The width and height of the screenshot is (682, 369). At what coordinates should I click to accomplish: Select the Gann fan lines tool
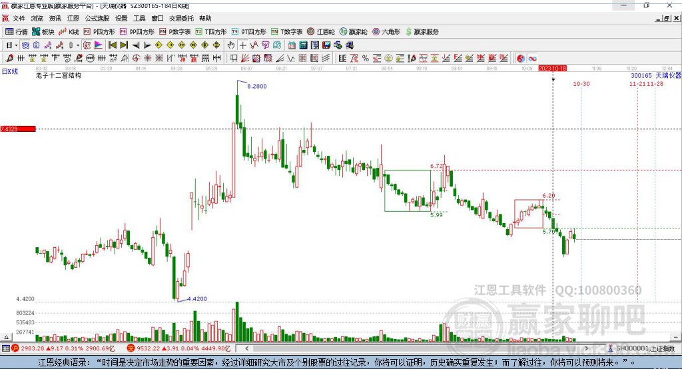click(245, 59)
